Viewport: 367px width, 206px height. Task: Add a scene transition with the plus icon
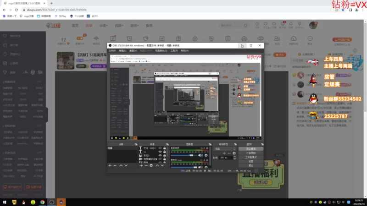click(x=224, y=153)
